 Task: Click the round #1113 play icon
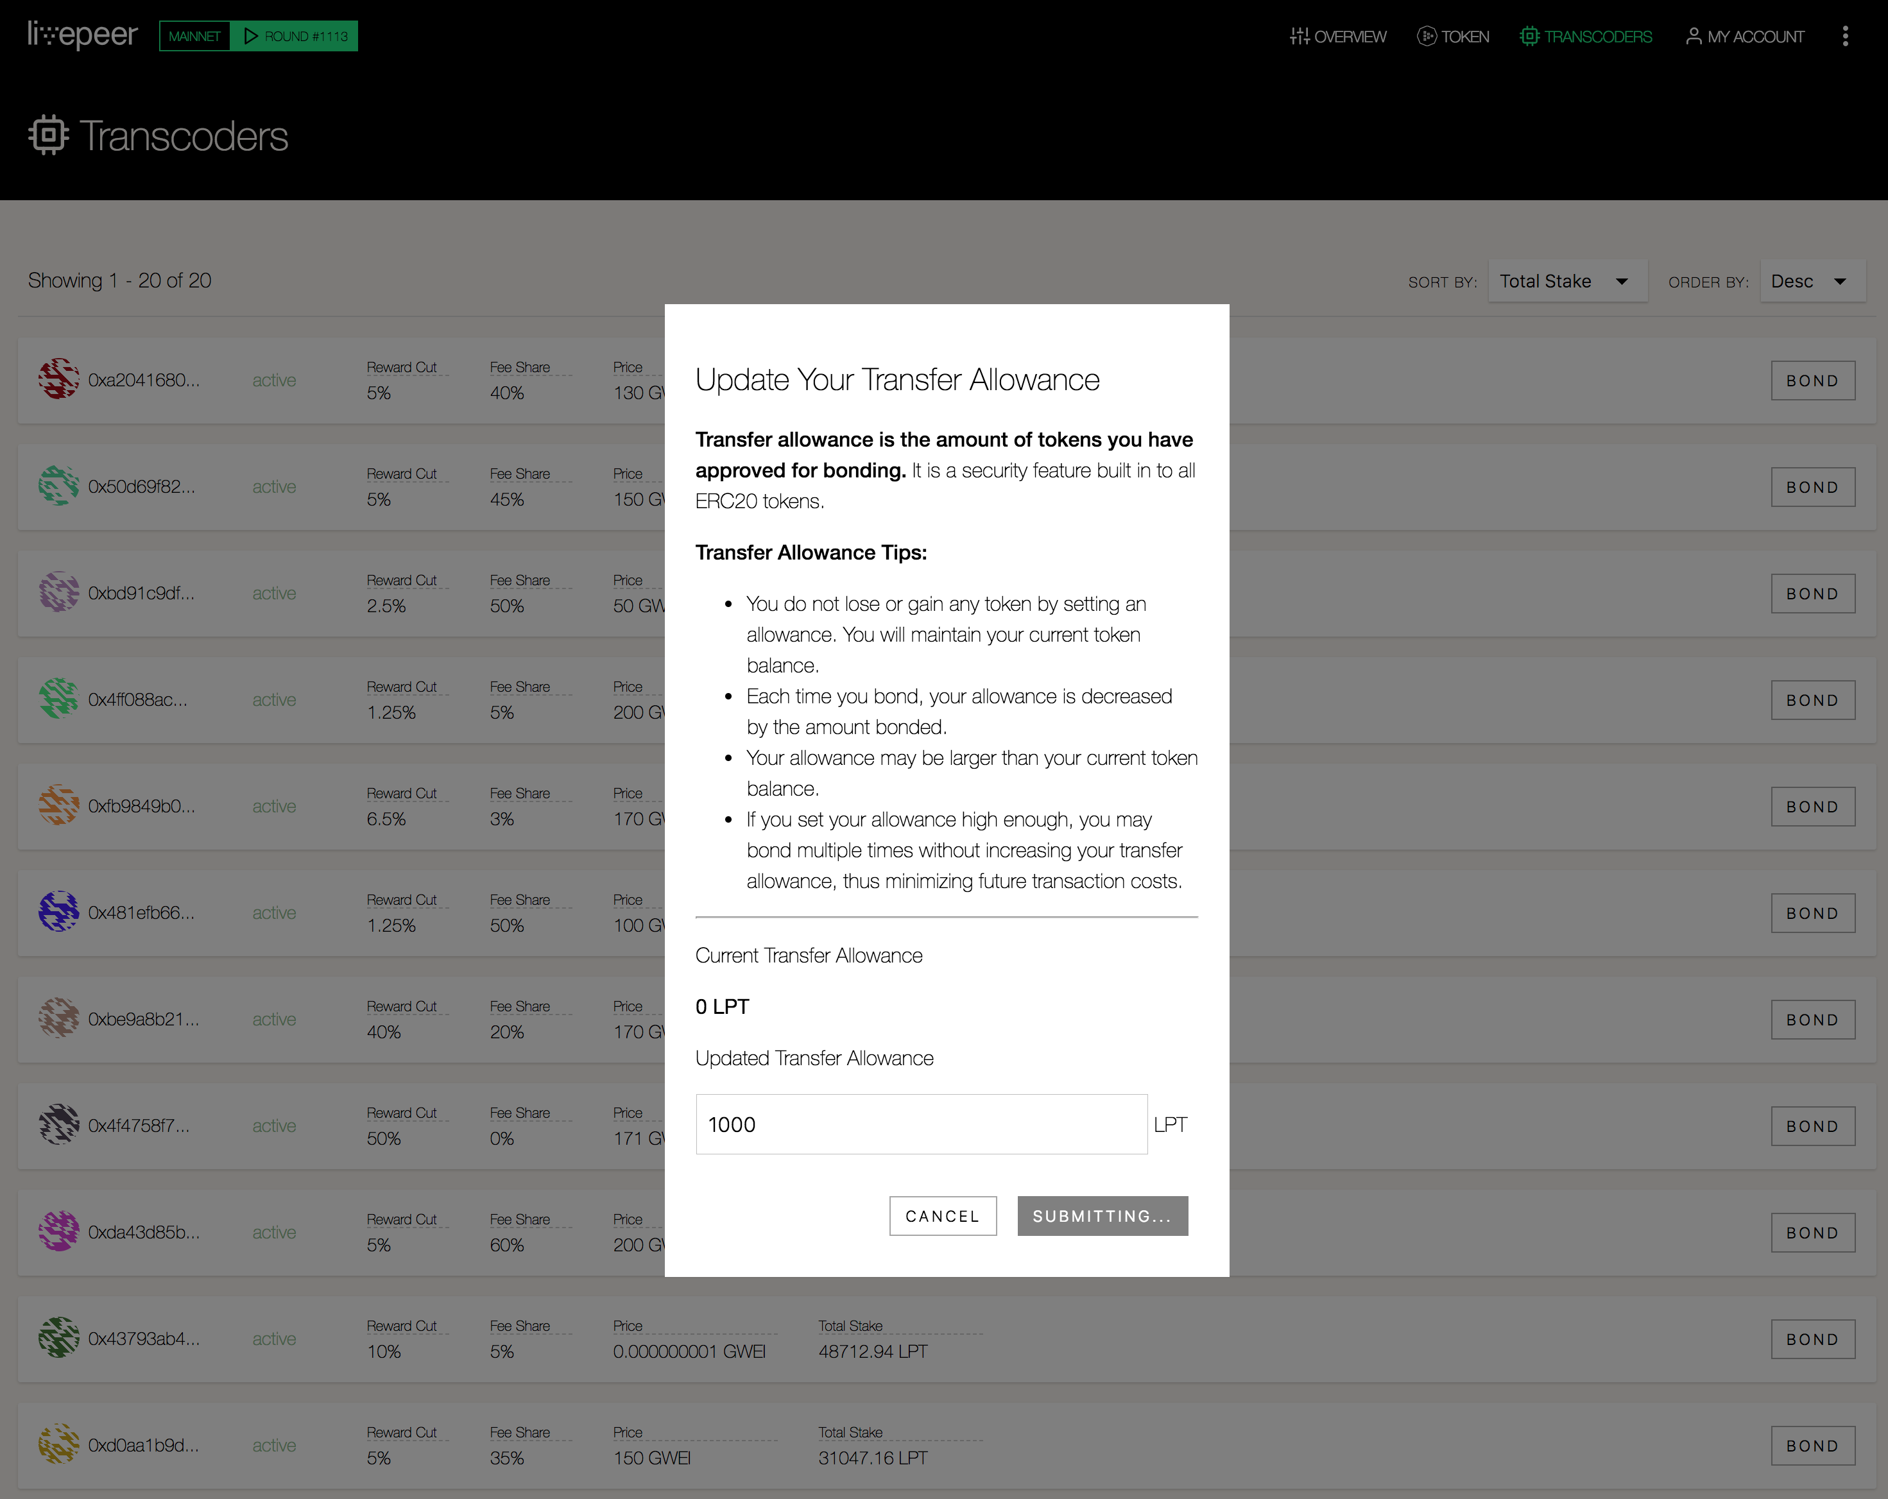pyautogui.click(x=252, y=36)
